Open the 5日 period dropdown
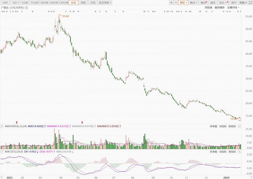 pos(16,3)
